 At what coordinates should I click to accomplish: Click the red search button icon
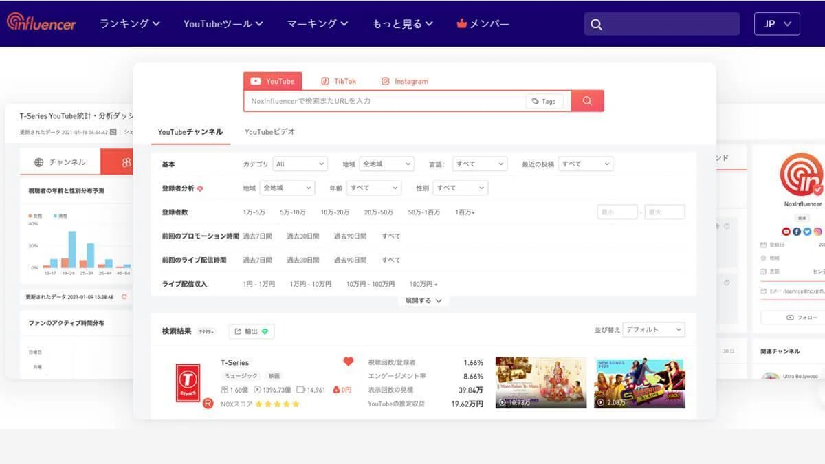587,100
